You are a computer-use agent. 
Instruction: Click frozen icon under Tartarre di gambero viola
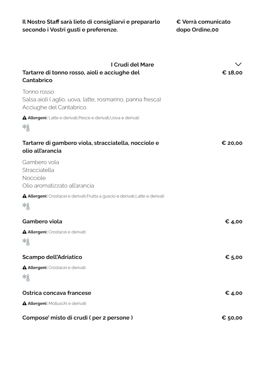tap(26, 206)
